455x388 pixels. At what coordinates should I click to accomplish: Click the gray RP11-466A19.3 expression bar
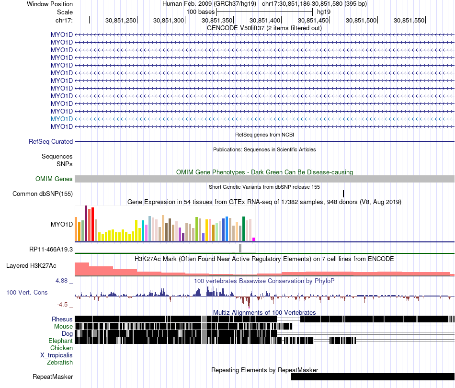[x=240, y=249]
